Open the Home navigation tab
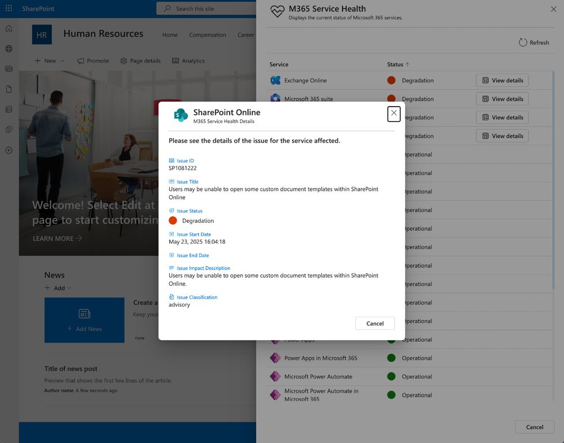 [x=170, y=35]
